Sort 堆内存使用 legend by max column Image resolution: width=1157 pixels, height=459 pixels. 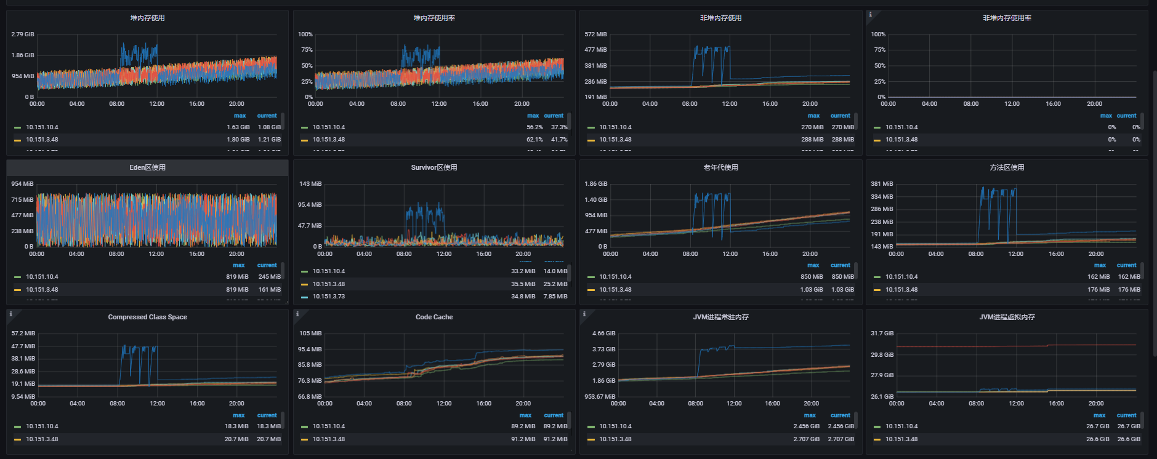point(240,116)
